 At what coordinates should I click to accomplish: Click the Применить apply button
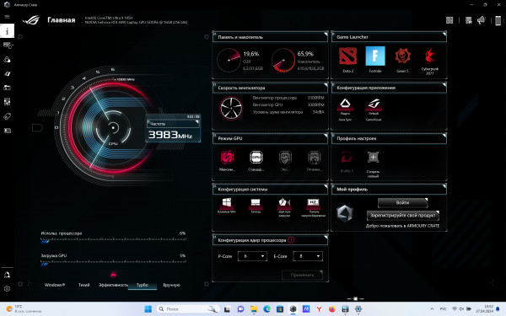(x=302, y=275)
